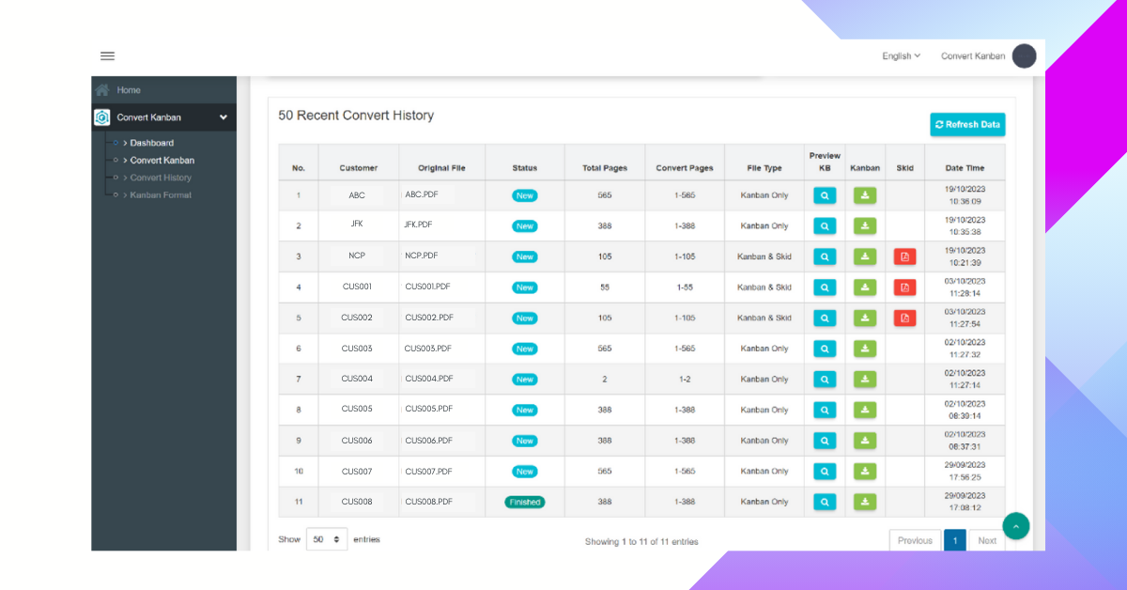Click the user avatar in header

tap(1024, 56)
